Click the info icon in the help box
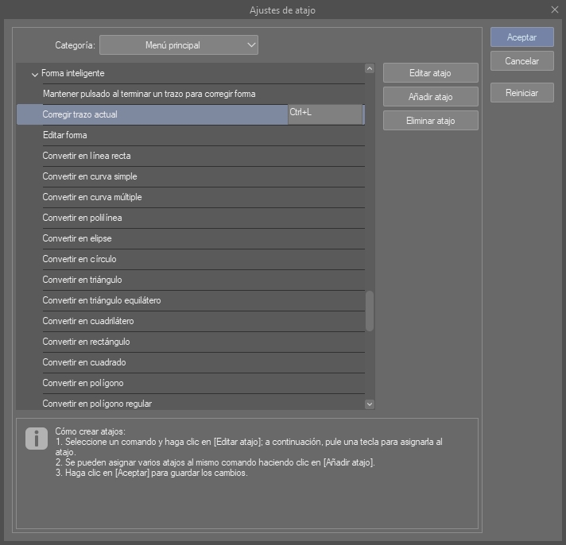Image resolution: width=566 pixels, height=545 pixels. click(37, 439)
